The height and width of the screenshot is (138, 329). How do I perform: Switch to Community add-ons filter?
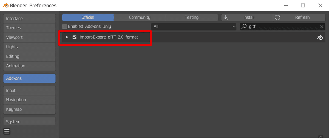[x=140, y=17]
